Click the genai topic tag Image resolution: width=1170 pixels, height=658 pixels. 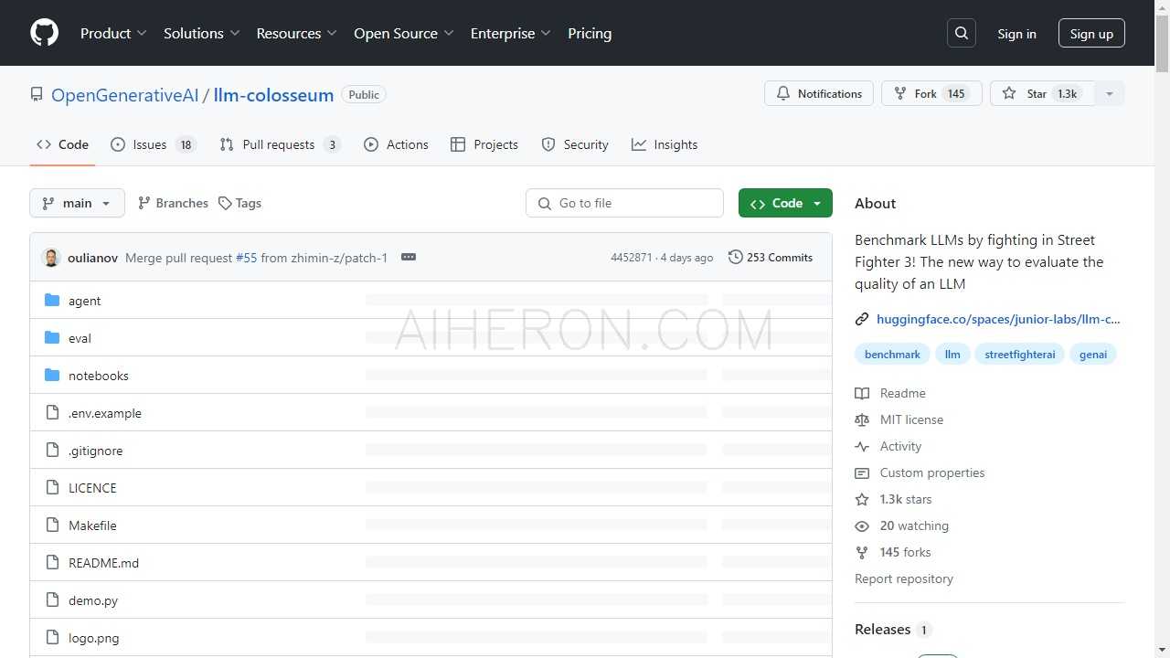(x=1093, y=355)
